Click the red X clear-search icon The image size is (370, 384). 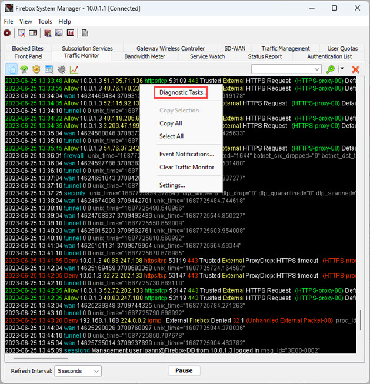pos(355,69)
